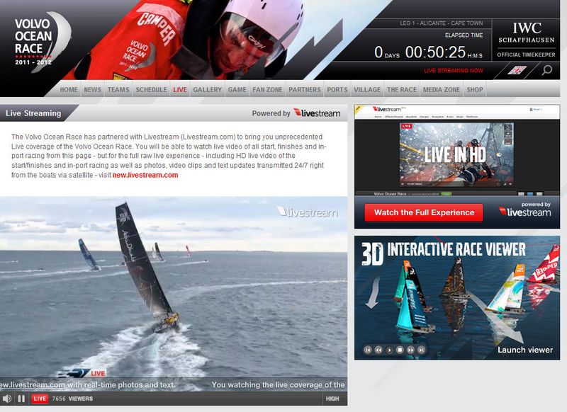This screenshot has height=412, width=567.
Task: Open the MEDIA ZONE menu
Action: pos(442,89)
